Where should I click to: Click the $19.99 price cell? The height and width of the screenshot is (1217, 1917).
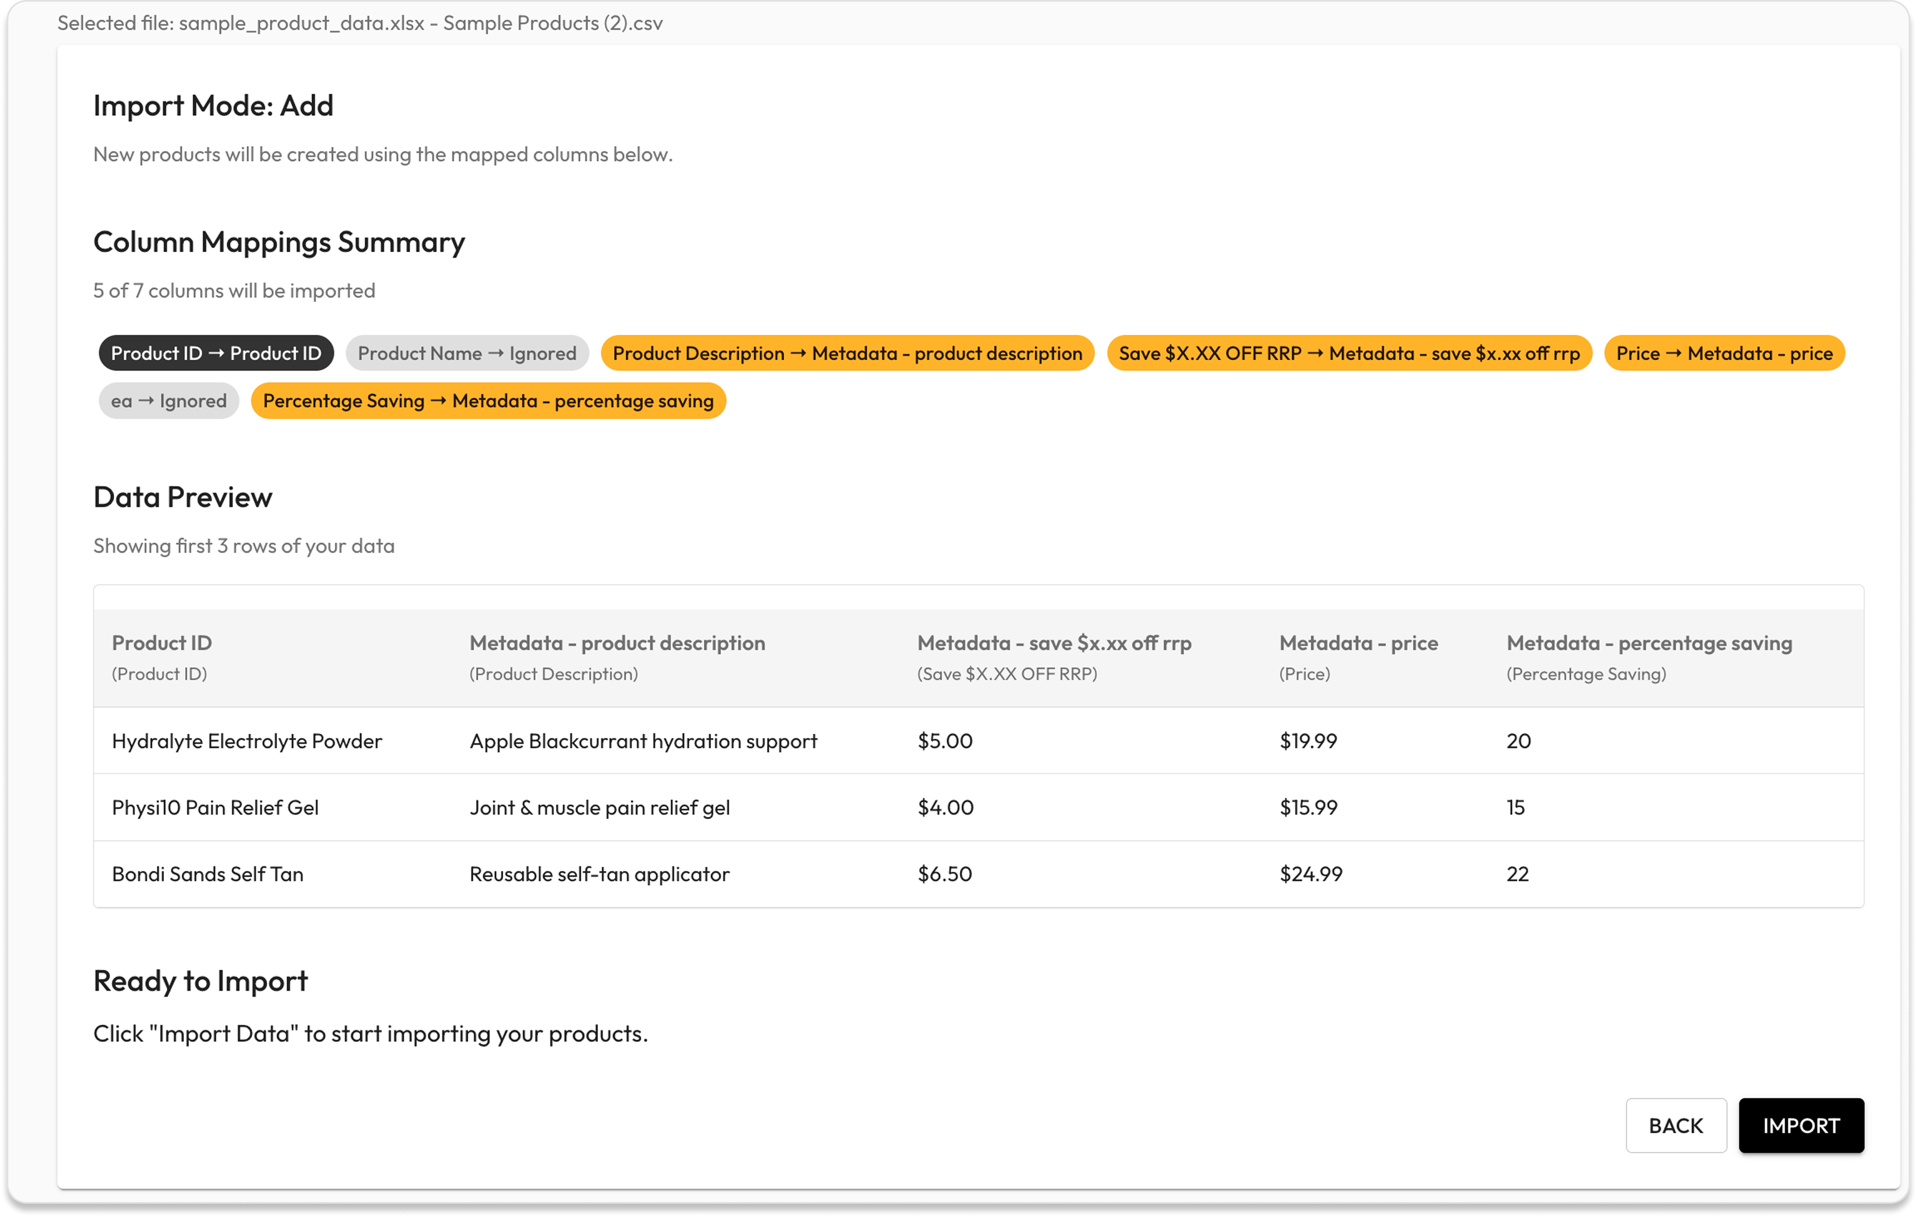(x=1308, y=741)
